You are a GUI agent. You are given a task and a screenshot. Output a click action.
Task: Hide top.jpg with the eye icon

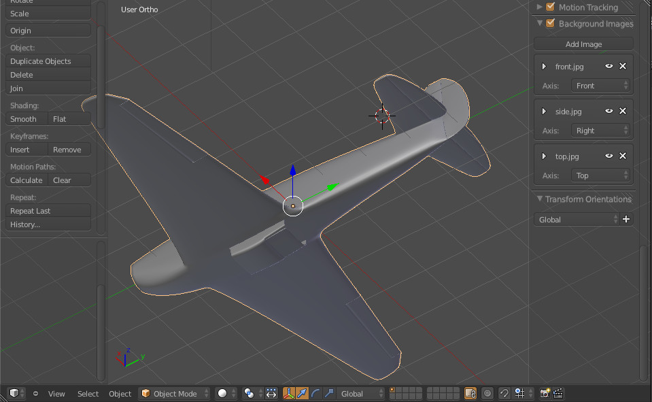point(608,156)
